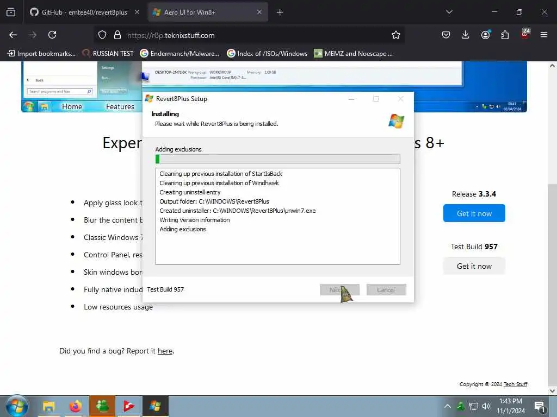Select 'Cleaning up previous installation of StartIsBack' line
The height and width of the screenshot is (417, 557).
point(221,174)
